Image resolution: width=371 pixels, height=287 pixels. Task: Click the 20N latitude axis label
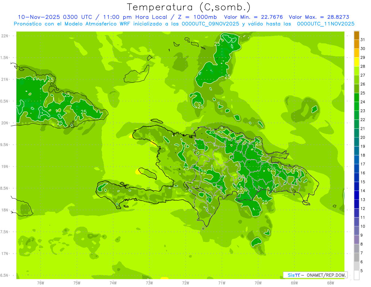pos(5,123)
